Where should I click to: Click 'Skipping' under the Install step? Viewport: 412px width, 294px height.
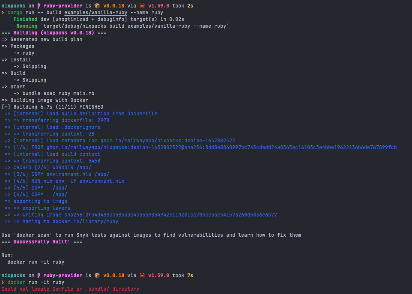pyautogui.click(x=34, y=66)
